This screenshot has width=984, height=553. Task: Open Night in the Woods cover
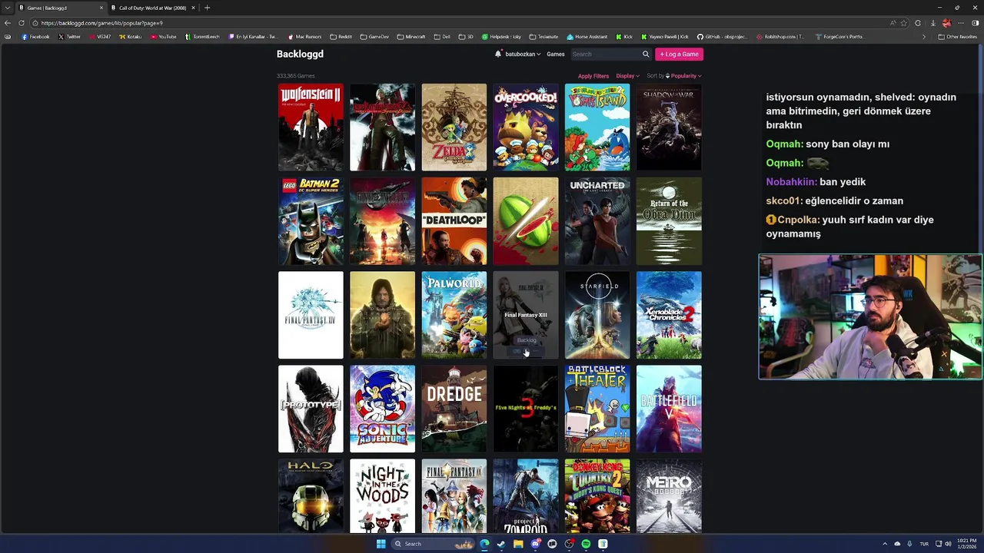pyautogui.click(x=382, y=495)
